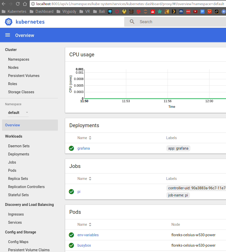Viewport: 226px width, 252px height.
Task: Open Discovery and Load Balancing section
Action: pyautogui.click(x=29, y=205)
